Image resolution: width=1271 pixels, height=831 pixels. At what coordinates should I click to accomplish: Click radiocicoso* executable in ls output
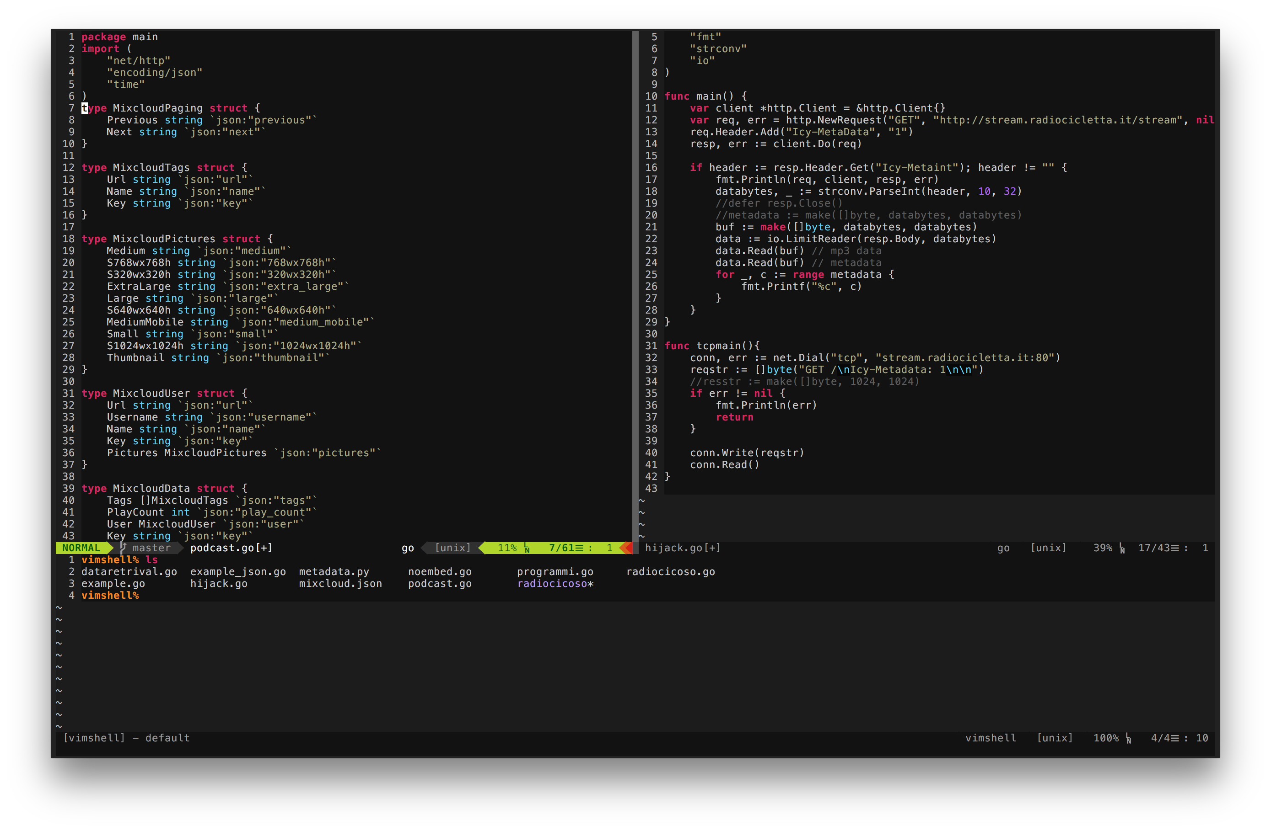pyautogui.click(x=555, y=584)
